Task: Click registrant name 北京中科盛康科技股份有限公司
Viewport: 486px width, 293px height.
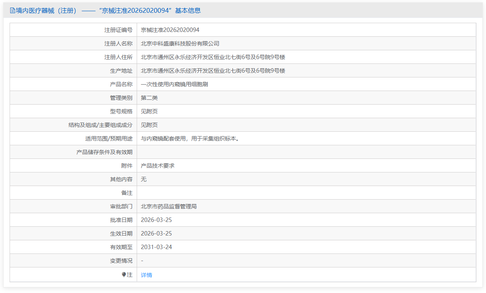Action: (180, 44)
